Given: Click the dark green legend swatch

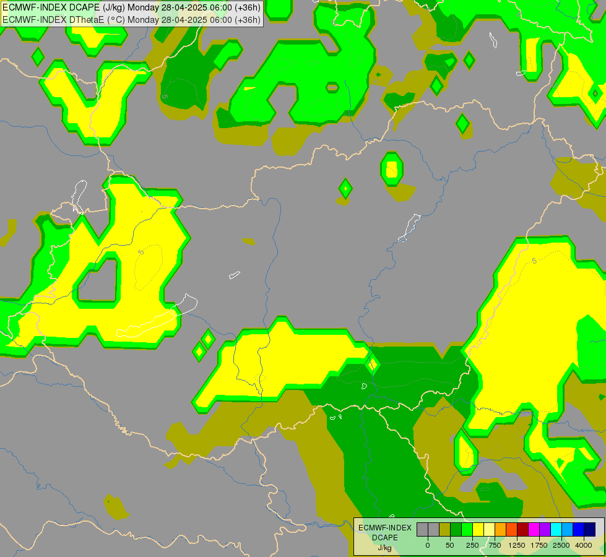Looking at the screenshot, I should (x=456, y=529).
